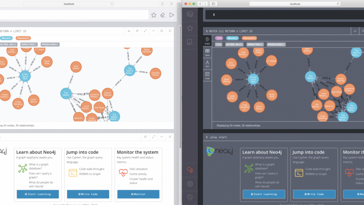Viewport: 364px width, 205px height.
Task: Go forward in the right Safari window
Action: pyautogui.click(x=205, y=4)
